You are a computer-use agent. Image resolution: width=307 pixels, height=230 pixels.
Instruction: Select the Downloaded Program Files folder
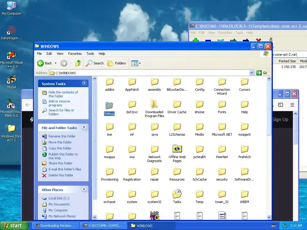[x=154, y=104]
